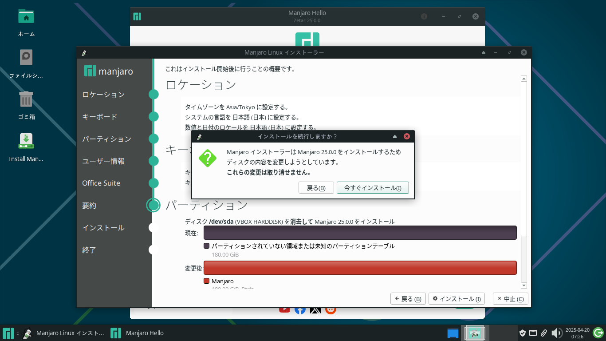Click 戻る(B) in the confirmation dialog

(316, 188)
